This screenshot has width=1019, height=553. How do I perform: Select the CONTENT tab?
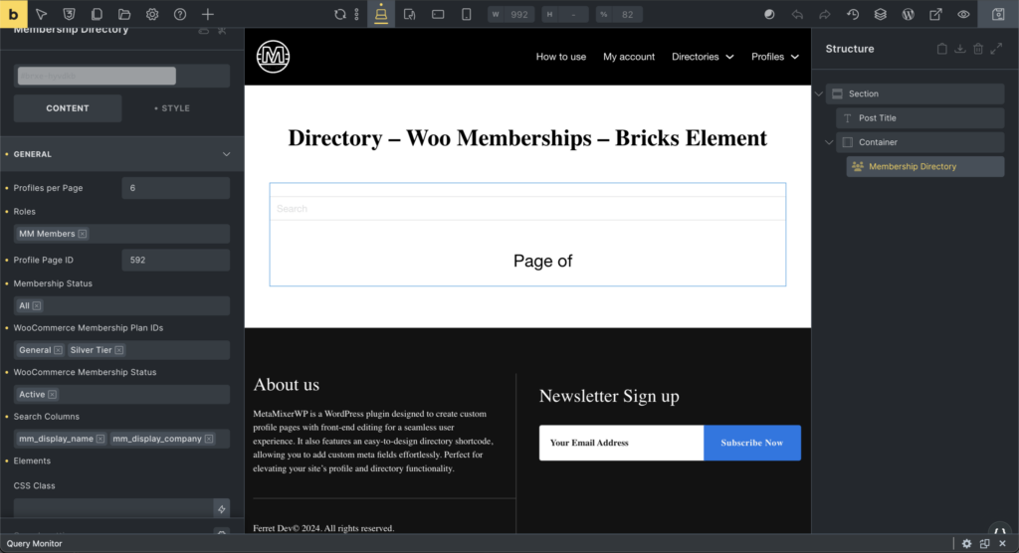(68, 108)
